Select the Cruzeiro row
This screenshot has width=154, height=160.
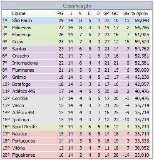point(76,56)
